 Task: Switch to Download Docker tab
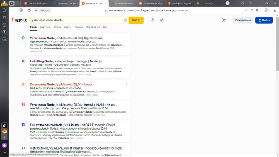(65, 3)
